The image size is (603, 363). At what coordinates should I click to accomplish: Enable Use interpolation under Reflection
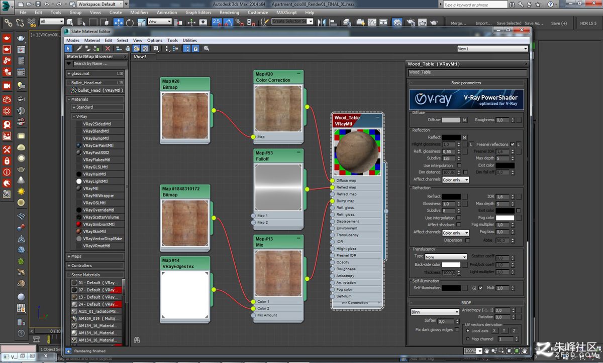tap(458, 165)
